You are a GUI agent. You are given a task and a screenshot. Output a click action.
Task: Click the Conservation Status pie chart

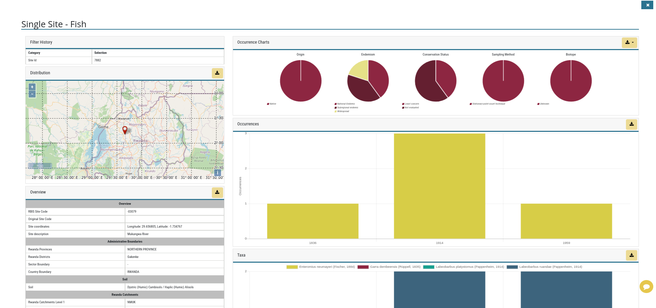436,81
